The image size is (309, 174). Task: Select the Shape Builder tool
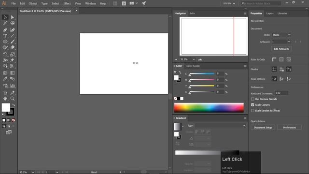tap(5, 66)
